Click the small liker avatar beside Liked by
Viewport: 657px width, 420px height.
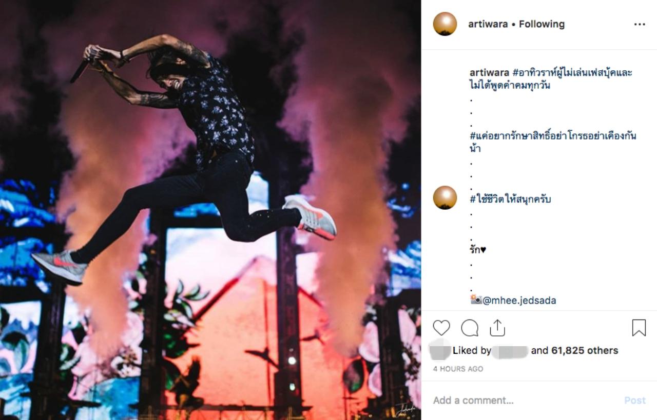[440, 351]
